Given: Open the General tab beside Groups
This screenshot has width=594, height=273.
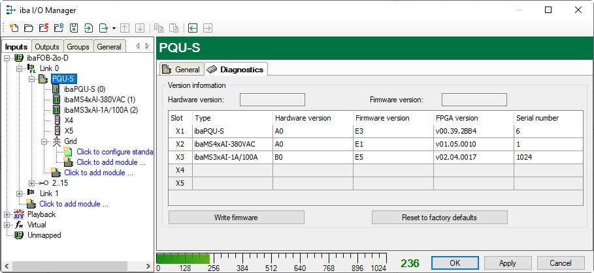Looking at the screenshot, I should (x=109, y=47).
